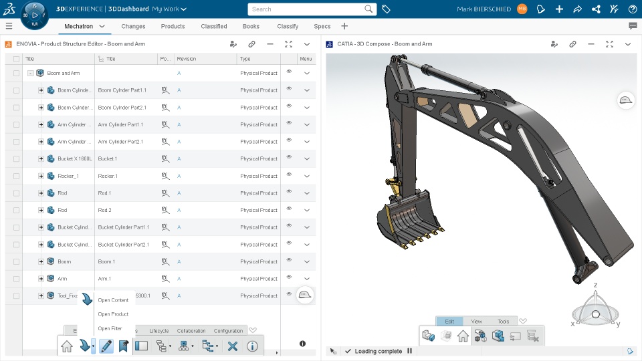
Task: Click the tag icon beside the search box
Action: [386, 9]
